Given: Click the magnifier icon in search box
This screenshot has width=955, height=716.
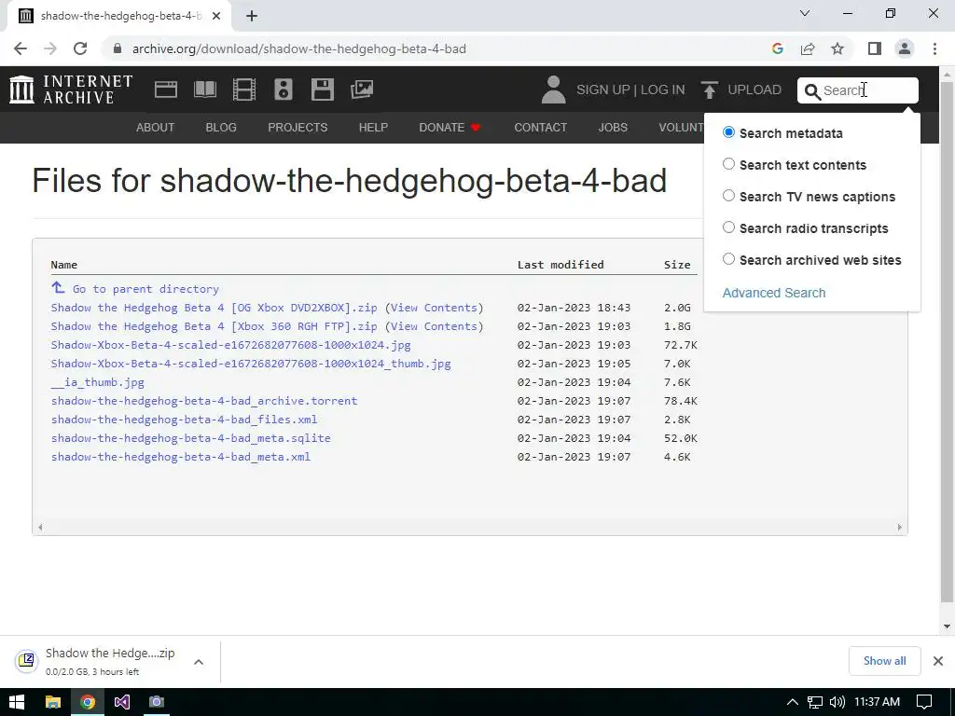Looking at the screenshot, I should [812, 91].
